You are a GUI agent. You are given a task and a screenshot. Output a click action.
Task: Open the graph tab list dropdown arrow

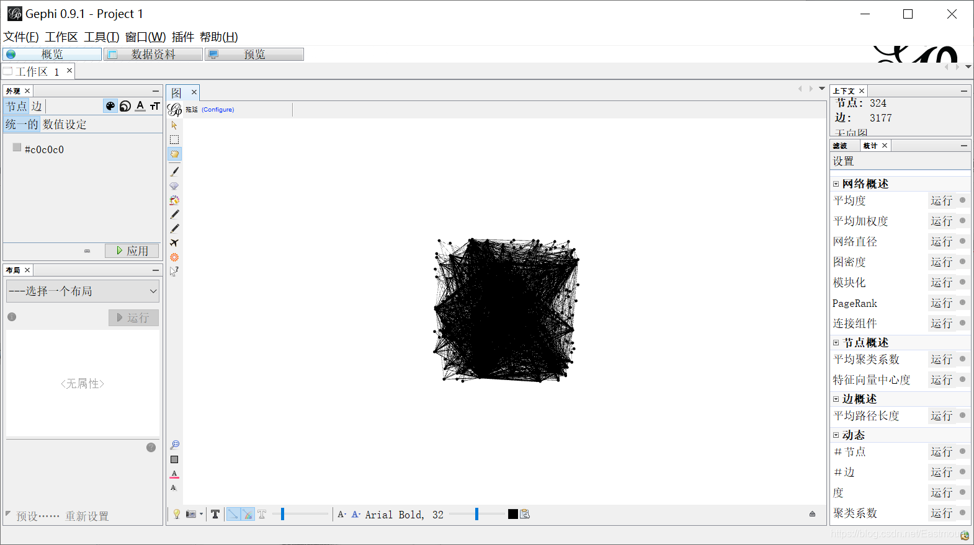click(822, 89)
